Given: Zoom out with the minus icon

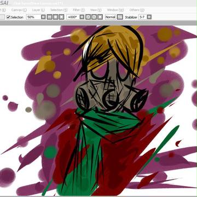Looking at the screenshot, I should click(x=49, y=17).
